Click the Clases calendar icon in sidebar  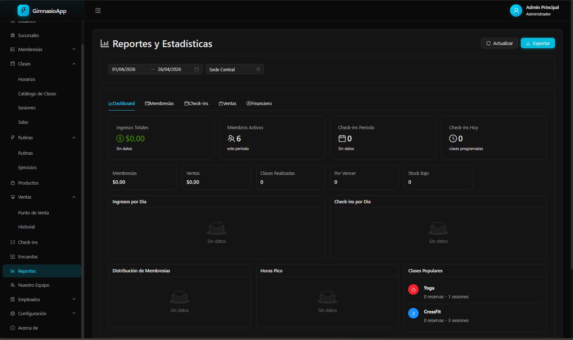[13, 64]
